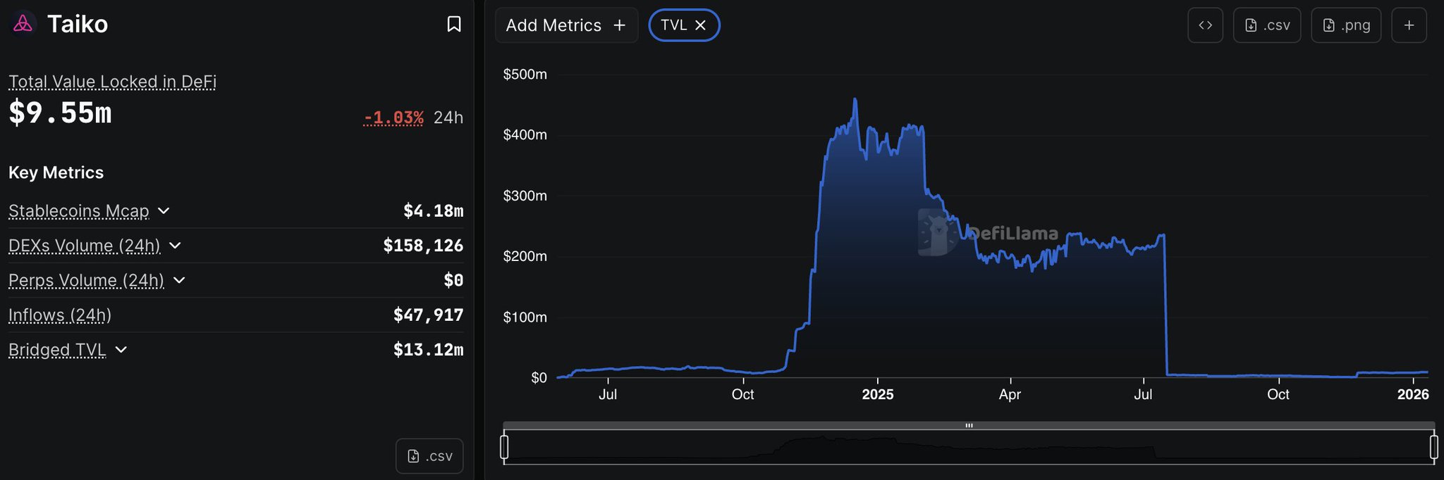1444x480 pixels.
Task: Expand the DEXs Volume (24h) row
Action: (x=176, y=245)
